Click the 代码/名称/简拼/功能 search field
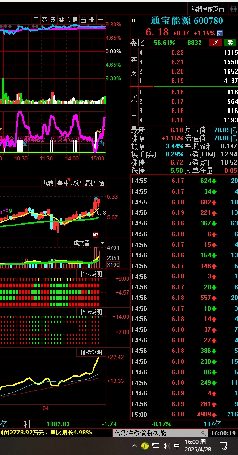This screenshot has width=238, height=455. coord(161,433)
